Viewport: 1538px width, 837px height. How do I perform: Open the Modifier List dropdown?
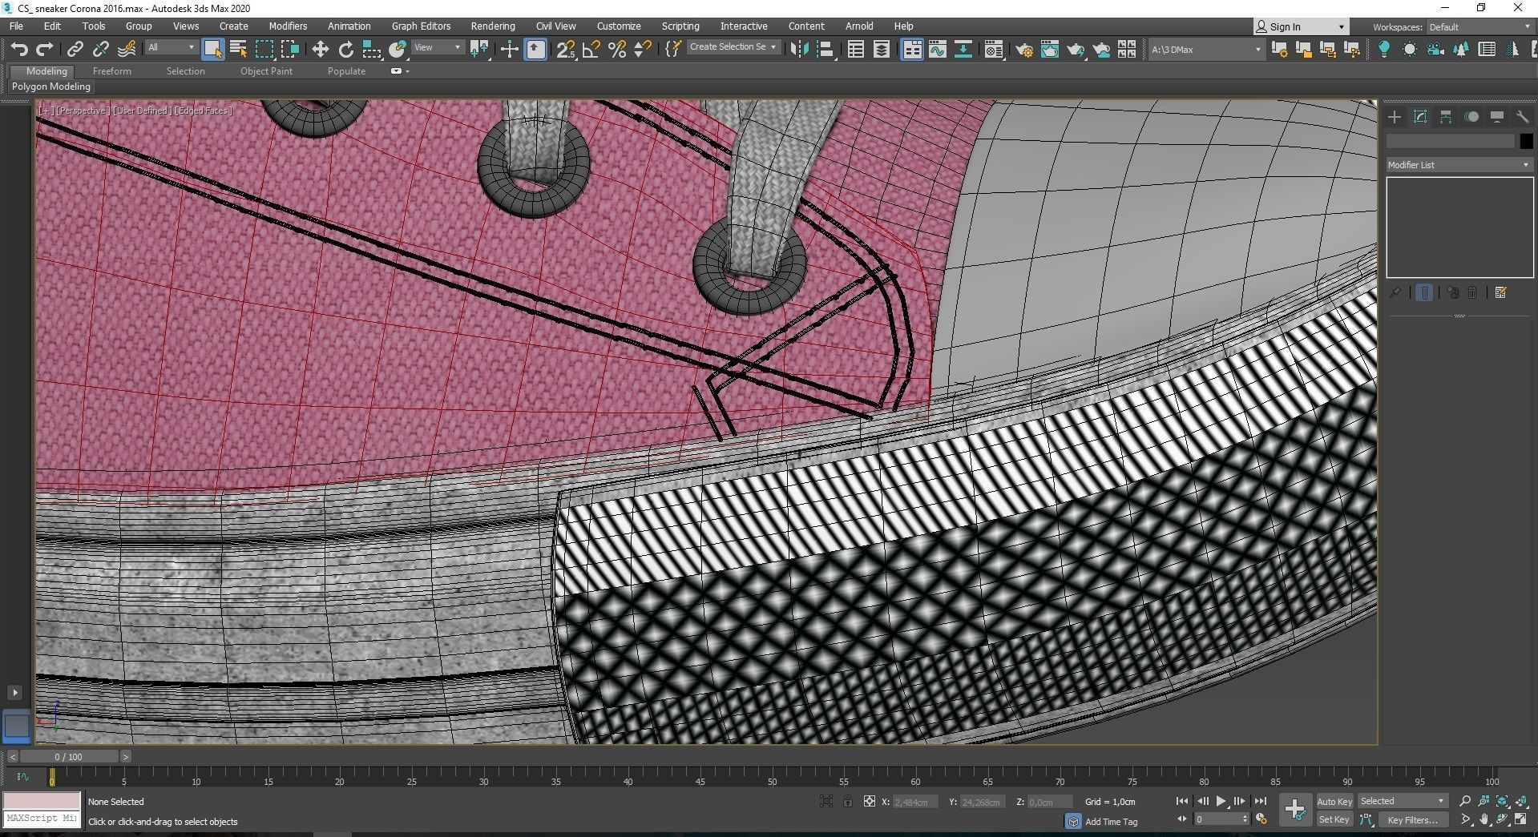point(1459,164)
